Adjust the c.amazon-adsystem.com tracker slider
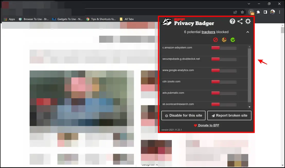This screenshot has width=285, height=168. (224, 48)
